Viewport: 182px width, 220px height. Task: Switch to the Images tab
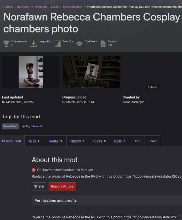coord(55,141)
